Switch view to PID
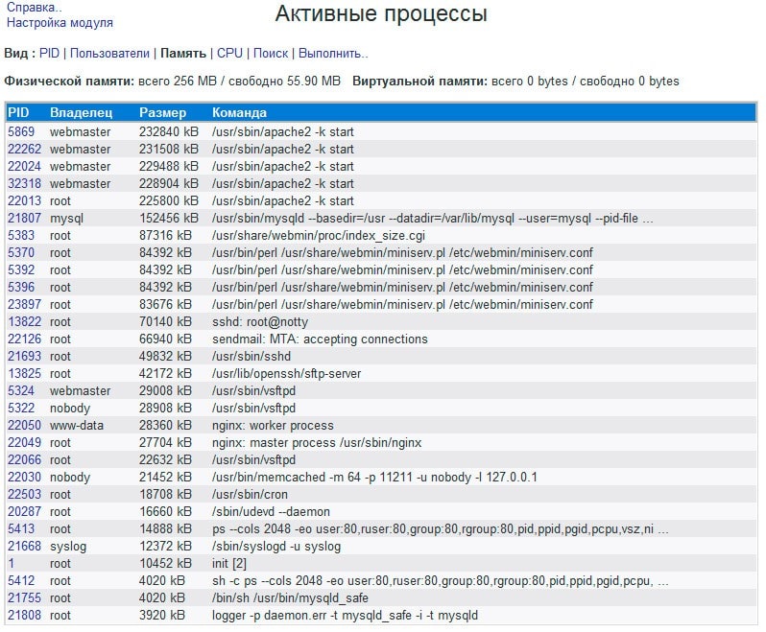 [x=49, y=53]
